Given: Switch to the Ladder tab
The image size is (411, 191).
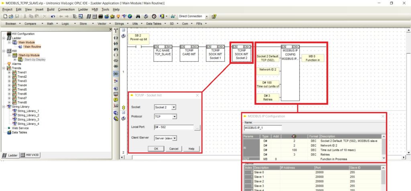Looking at the screenshot, I should (x=10, y=155).
